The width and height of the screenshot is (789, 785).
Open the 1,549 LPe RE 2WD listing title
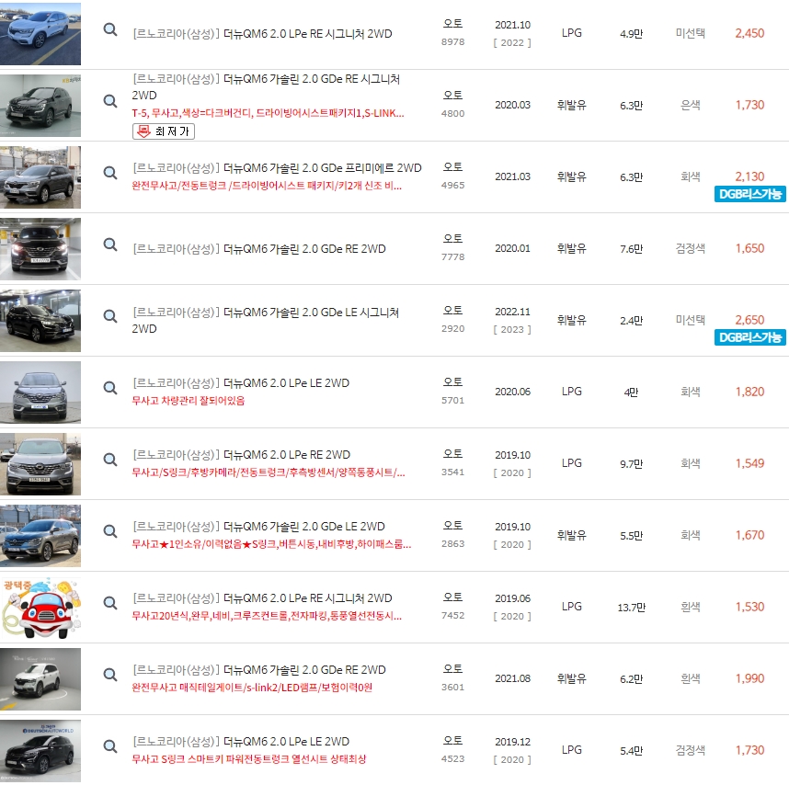[242, 455]
